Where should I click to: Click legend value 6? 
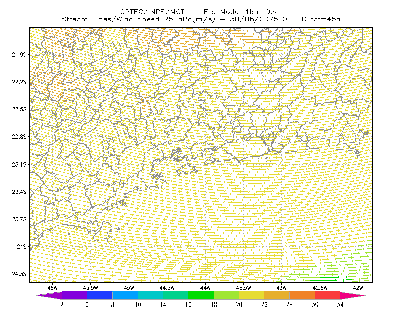click(87, 305)
